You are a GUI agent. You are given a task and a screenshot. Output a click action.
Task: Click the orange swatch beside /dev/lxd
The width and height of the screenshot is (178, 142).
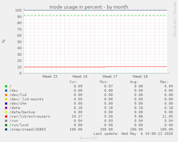coord(6,95)
